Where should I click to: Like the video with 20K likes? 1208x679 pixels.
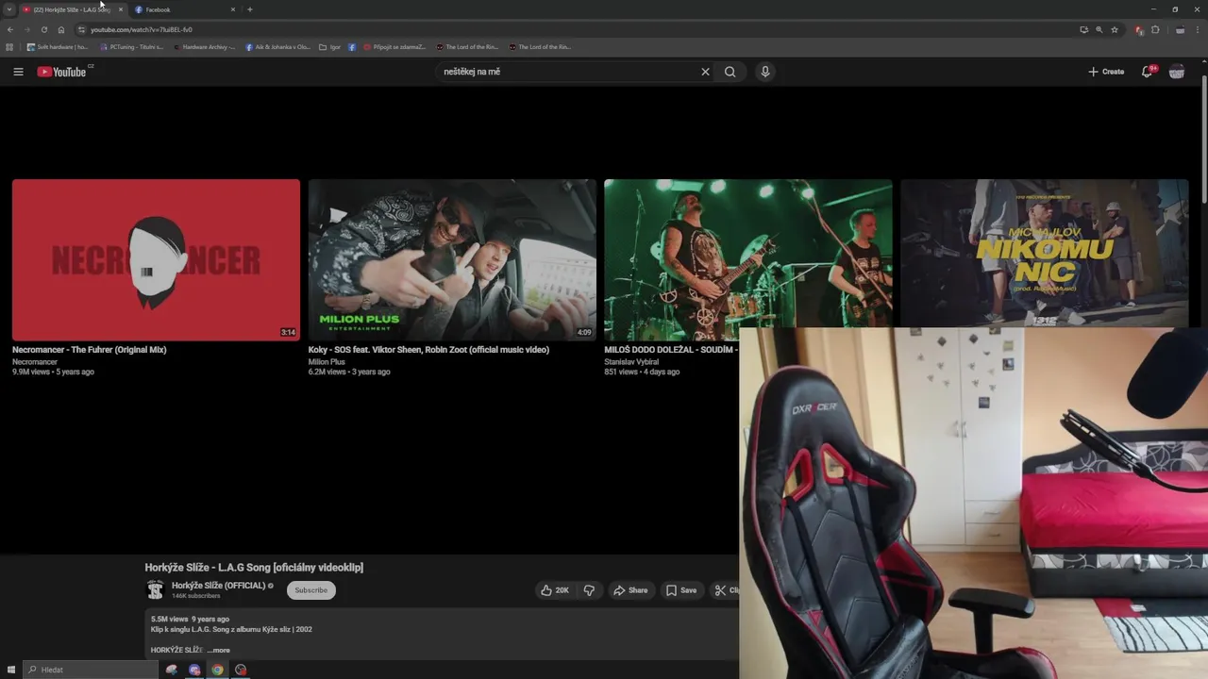[x=555, y=590]
